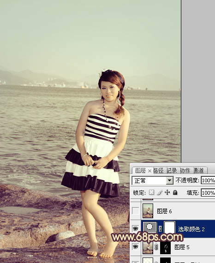
Task: Click the link icon on 图层 5 layer
Action: coord(156,247)
